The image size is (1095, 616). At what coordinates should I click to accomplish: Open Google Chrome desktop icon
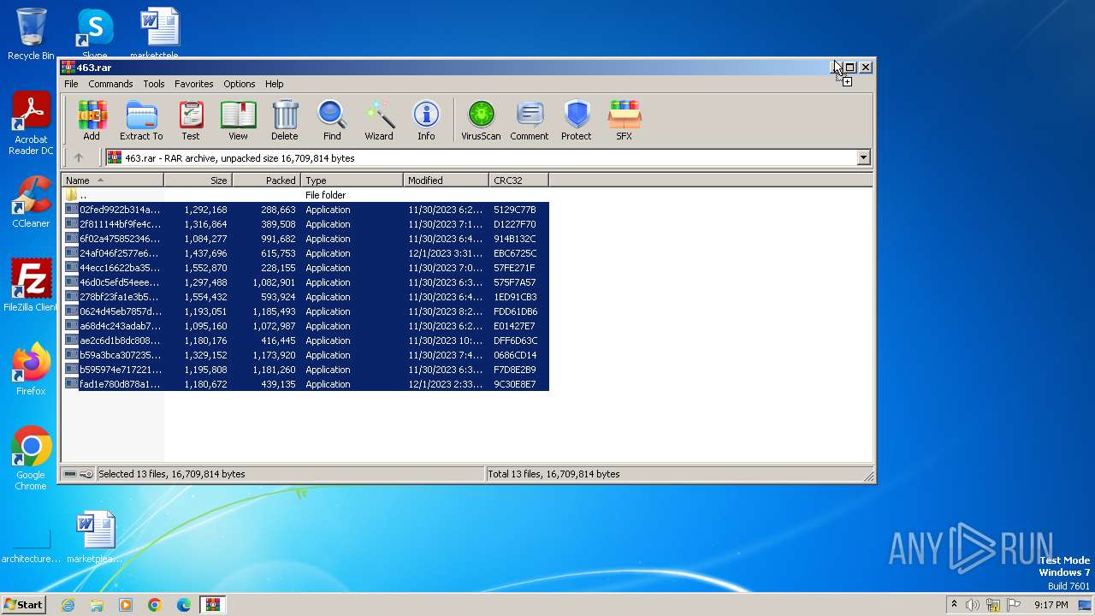coord(31,459)
